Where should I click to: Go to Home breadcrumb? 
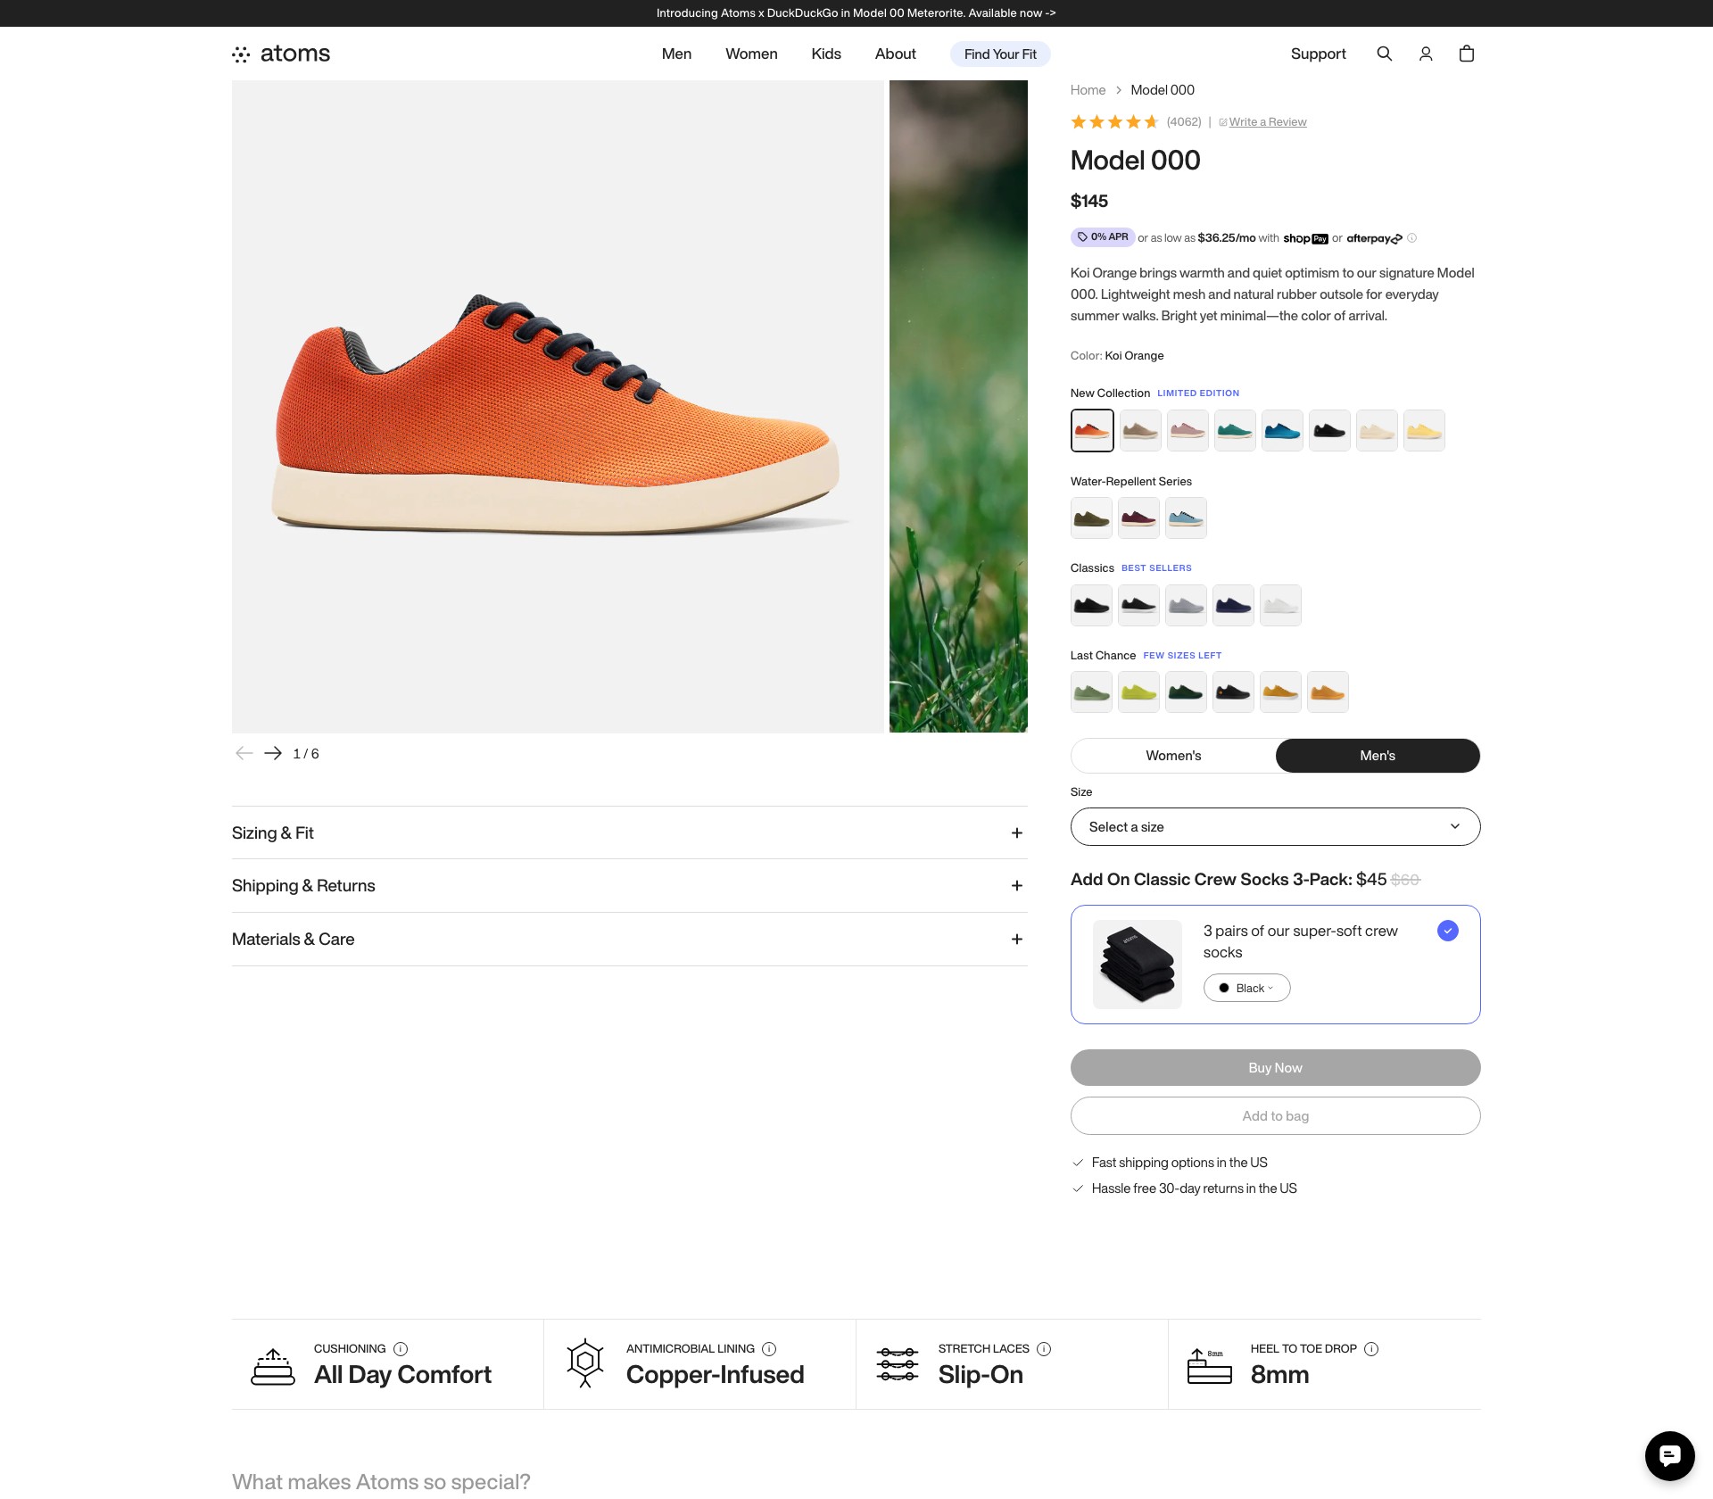coord(1088,90)
